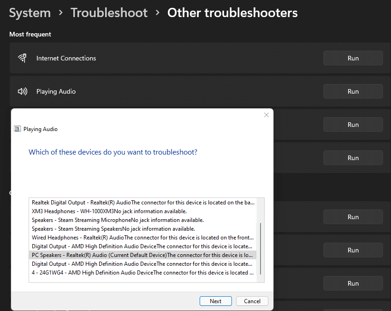Cancel the Playing Audio troubleshooter
Image resolution: width=391 pixels, height=311 pixels.
click(x=252, y=301)
